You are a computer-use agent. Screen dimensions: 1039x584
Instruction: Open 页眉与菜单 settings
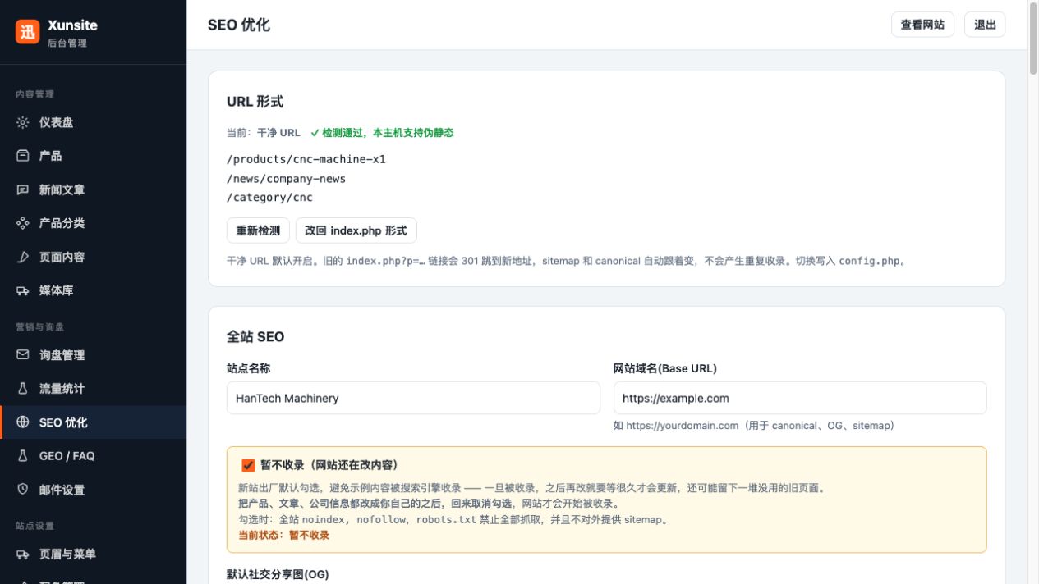(x=93, y=554)
